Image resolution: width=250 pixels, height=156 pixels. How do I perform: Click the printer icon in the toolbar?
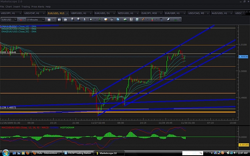point(112,20)
